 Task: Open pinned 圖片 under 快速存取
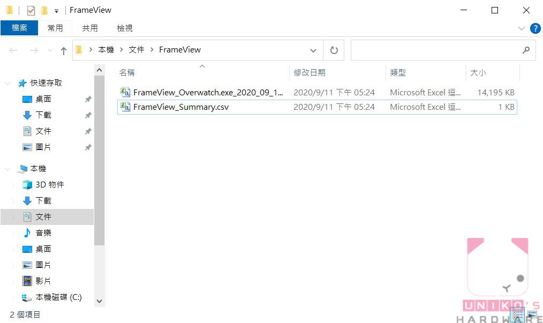point(43,147)
